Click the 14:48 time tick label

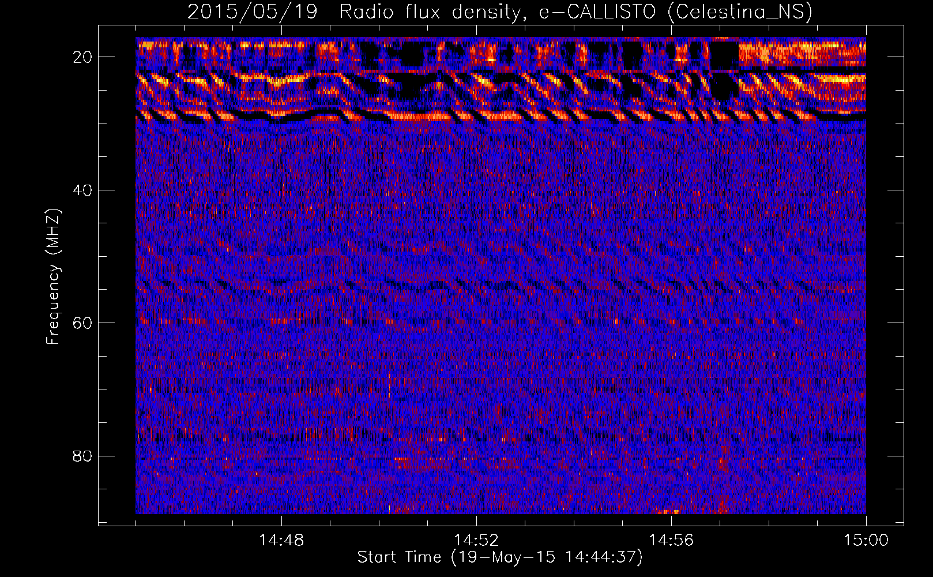[x=281, y=541]
